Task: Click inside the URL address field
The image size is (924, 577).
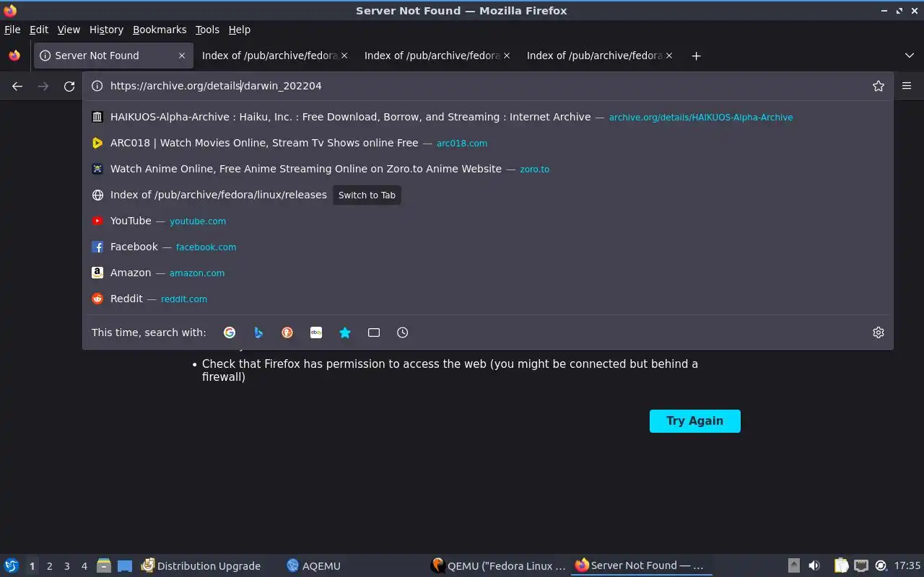Action: [487, 86]
